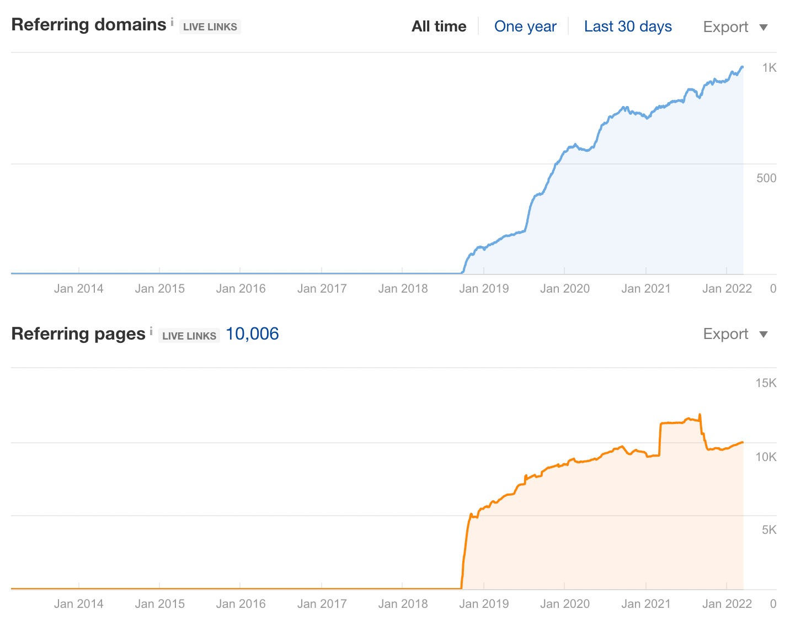
Task: Click the 15K axis label
Action: [766, 383]
